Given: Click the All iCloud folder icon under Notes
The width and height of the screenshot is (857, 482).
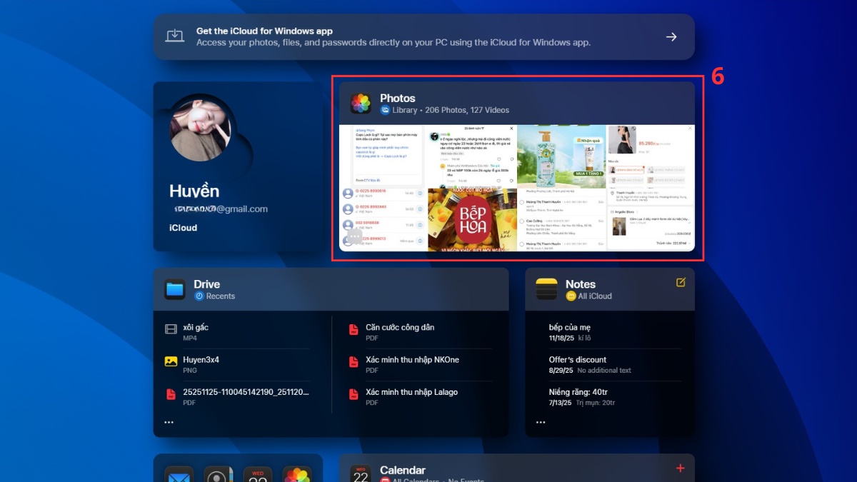Looking at the screenshot, I should [x=571, y=296].
